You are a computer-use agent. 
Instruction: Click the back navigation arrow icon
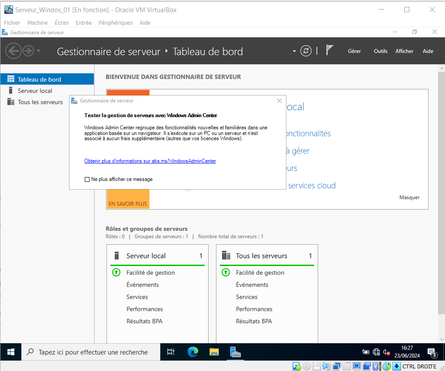coord(13,51)
